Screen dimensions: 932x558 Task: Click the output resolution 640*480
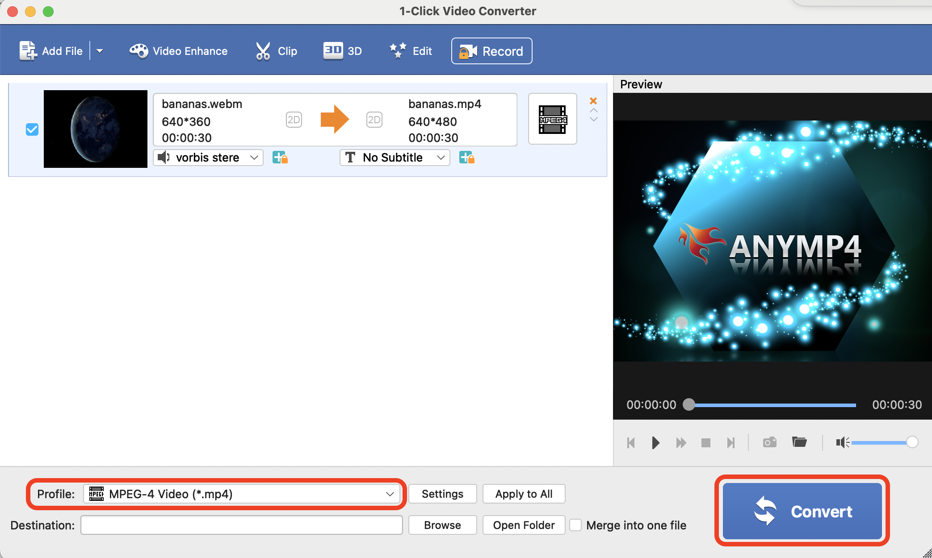tap(432, 121)
